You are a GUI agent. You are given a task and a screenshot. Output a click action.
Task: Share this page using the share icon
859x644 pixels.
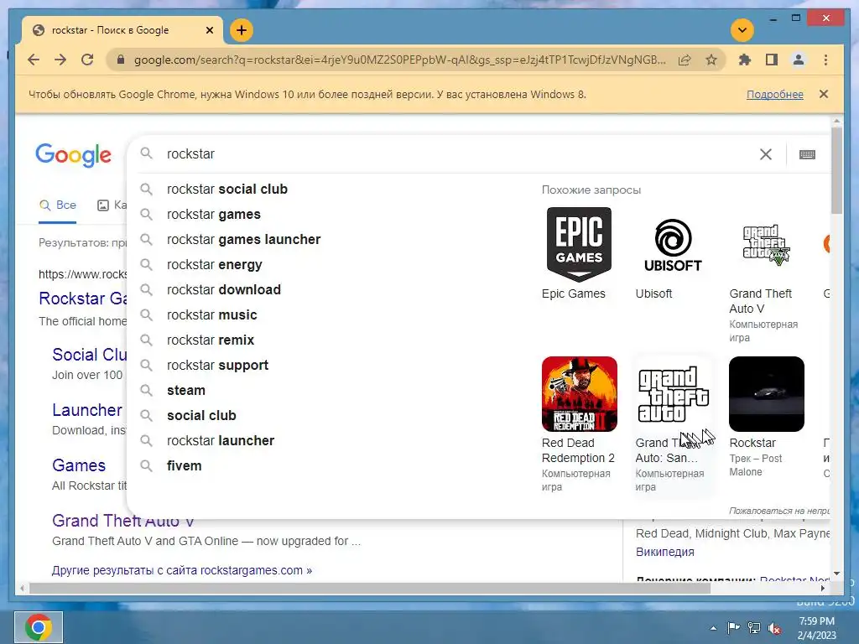click(x=685, y=60)
